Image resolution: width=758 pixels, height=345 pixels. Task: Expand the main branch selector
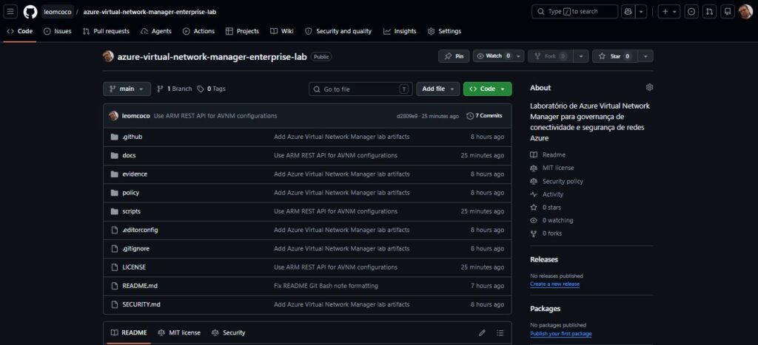pyautogui.click(x=127, y=89)
